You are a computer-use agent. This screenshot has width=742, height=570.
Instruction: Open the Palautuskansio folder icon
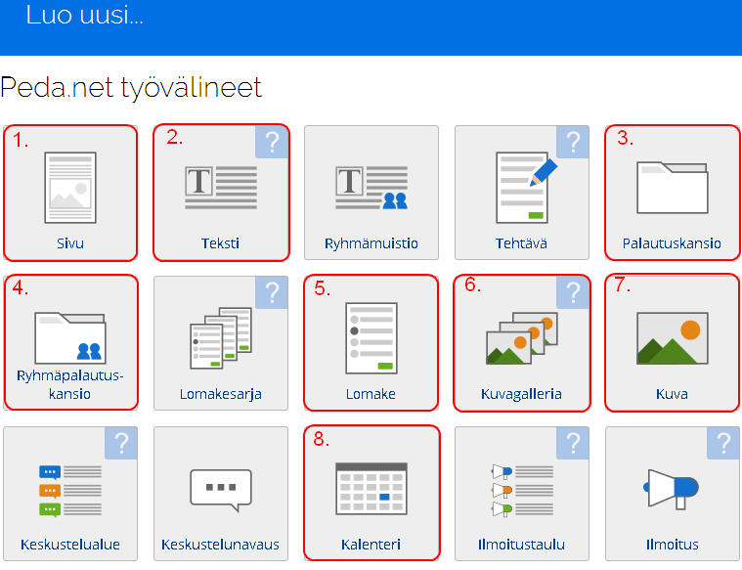672,188
